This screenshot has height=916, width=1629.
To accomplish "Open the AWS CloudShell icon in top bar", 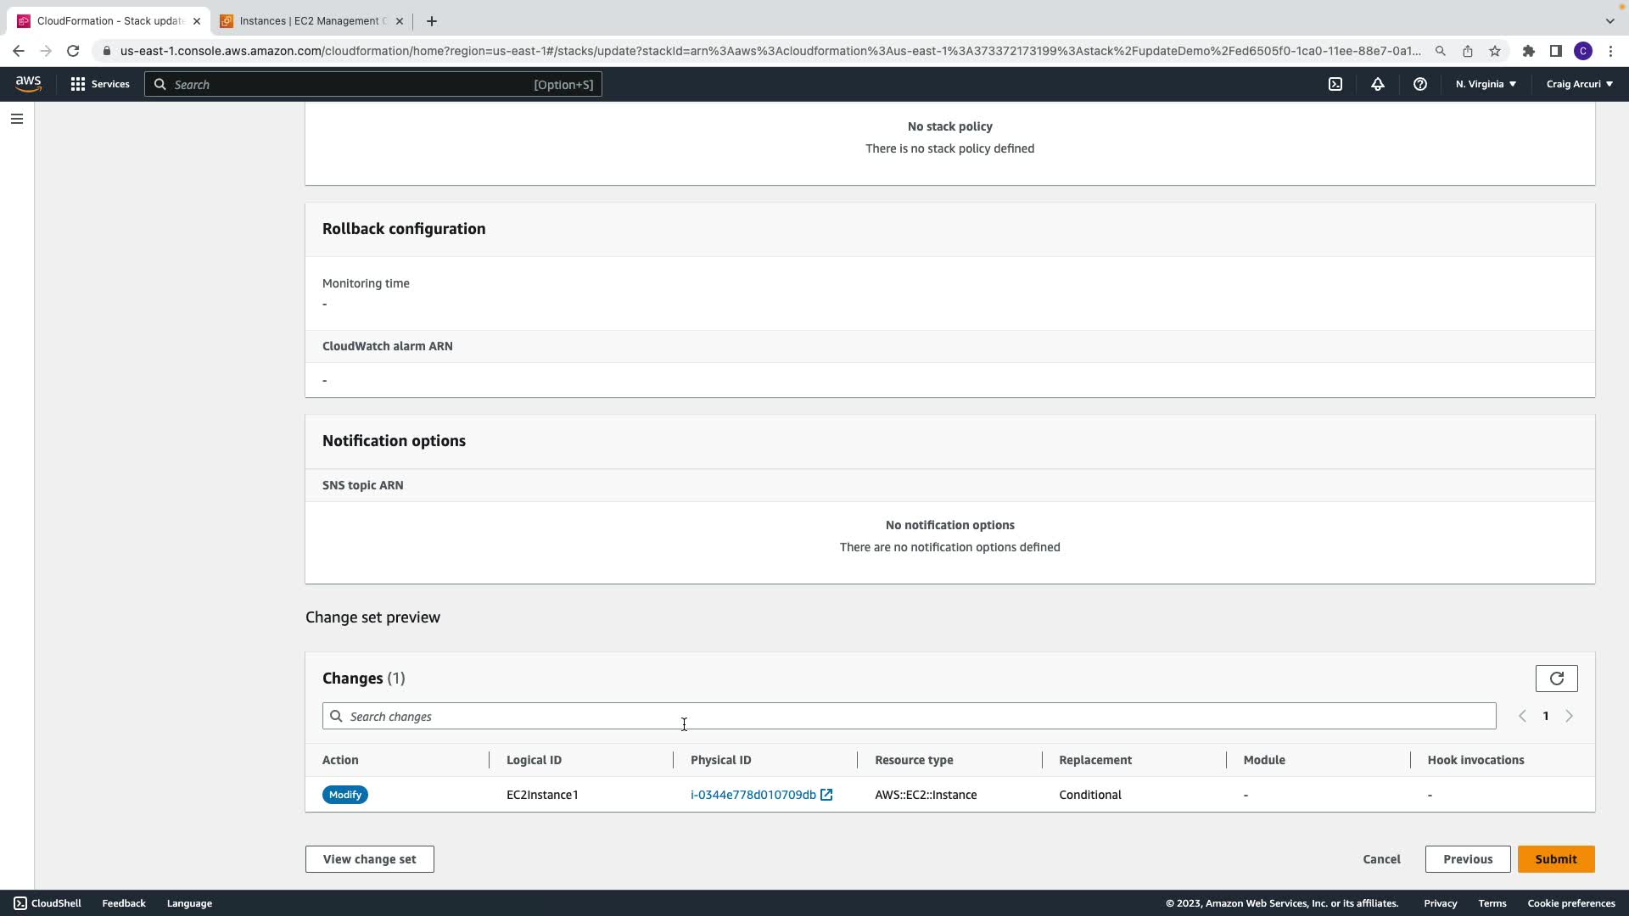I will tap(1335, 84).
